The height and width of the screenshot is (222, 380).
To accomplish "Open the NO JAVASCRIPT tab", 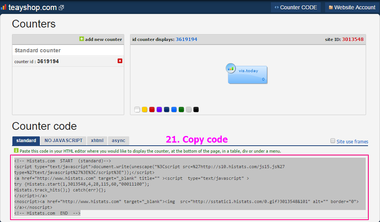I will click(x=63, y=141).
